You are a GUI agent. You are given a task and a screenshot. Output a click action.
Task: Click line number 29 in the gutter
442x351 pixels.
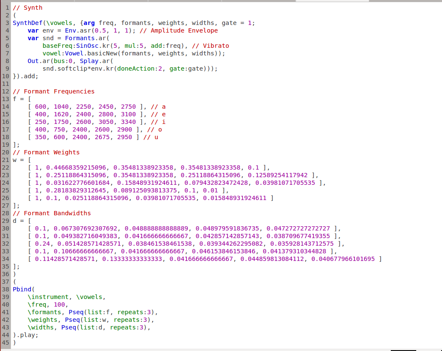[5, 221]
